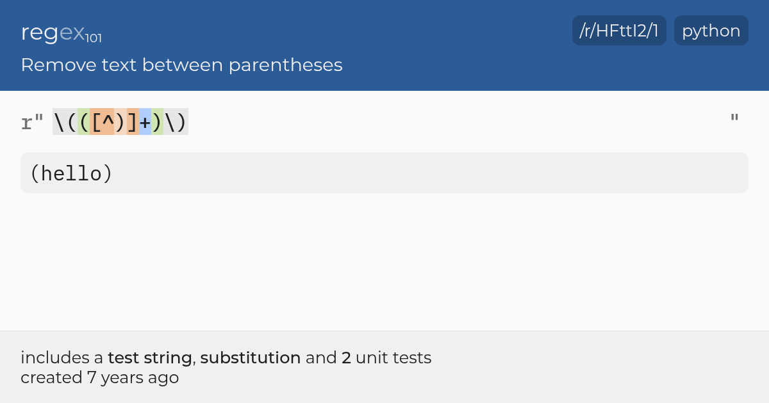The image size is (769, 403).
Task: Click the title Remove text between parentheses
Action: (181, 65)
